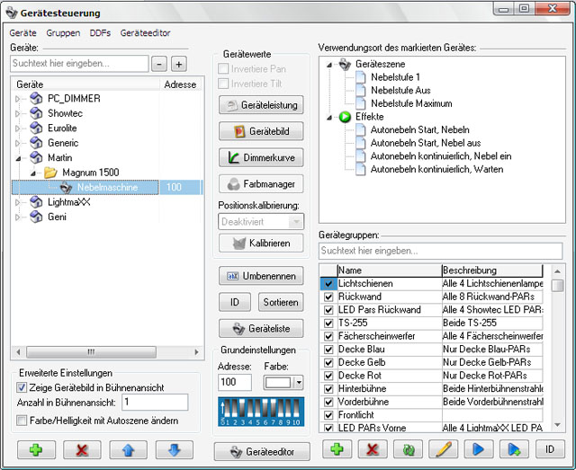This screenshot has width=576, height=470.
Task: Delete group with the red X button
Action: coord(373,449)
